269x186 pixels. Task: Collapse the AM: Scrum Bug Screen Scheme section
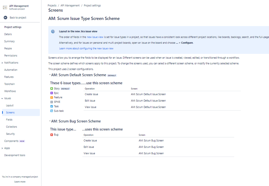(x=50, y=121)
